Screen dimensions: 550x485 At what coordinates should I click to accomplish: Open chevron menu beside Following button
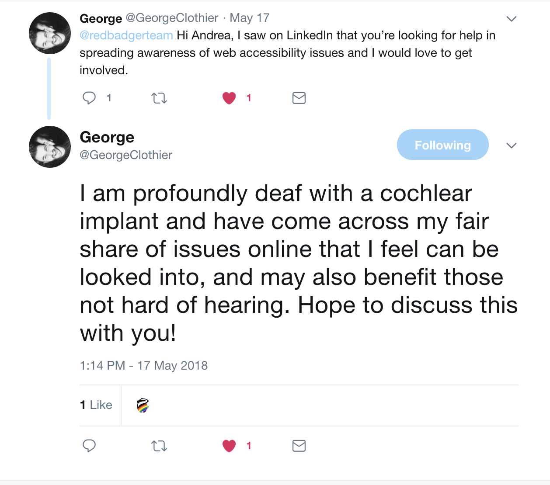pos(511,145)
